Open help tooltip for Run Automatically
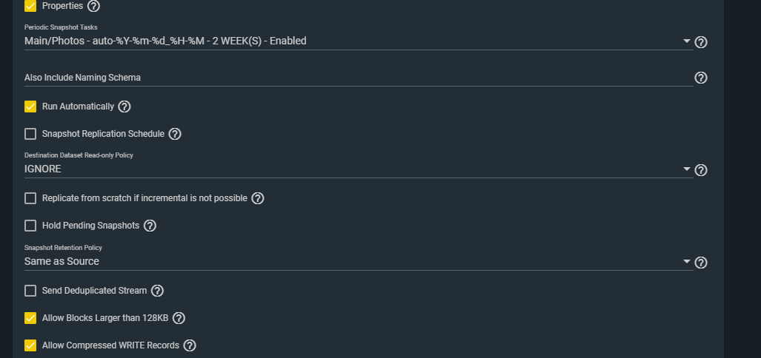The width and height of the screenshot is (761, 358). (x=124, y=107)
